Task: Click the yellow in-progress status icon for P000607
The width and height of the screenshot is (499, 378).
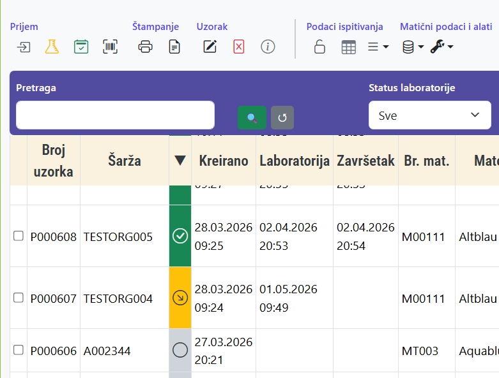Action: (180, 298)
